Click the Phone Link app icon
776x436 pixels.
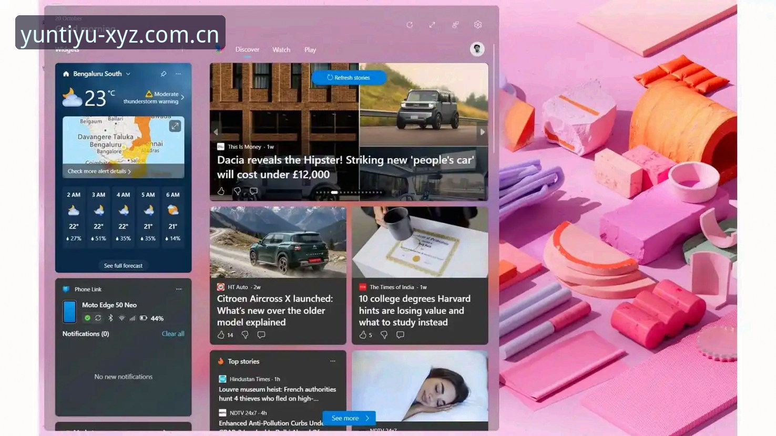[x=66, y=289]
